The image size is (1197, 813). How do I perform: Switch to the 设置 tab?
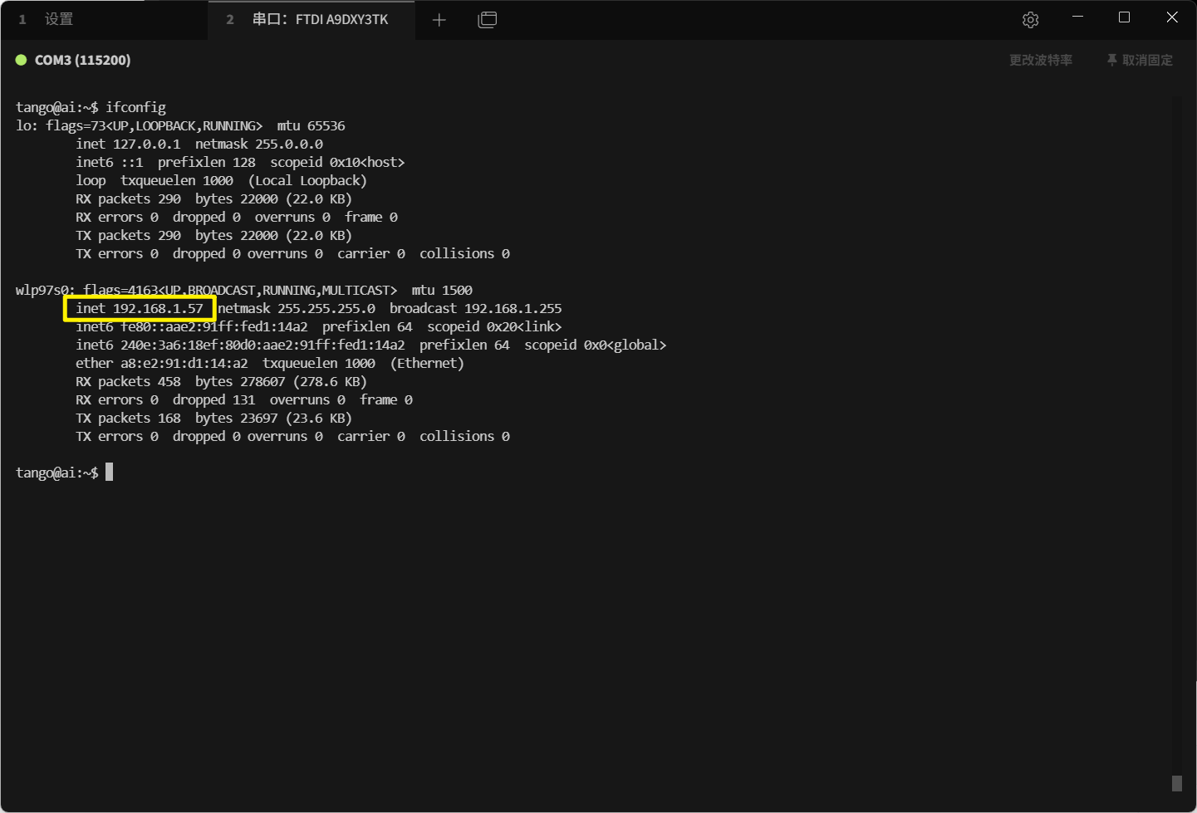58,19
